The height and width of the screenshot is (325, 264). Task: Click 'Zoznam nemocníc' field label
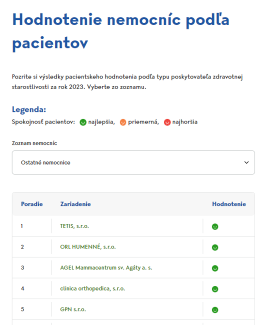pyautogui.click(x=34, y=143)
